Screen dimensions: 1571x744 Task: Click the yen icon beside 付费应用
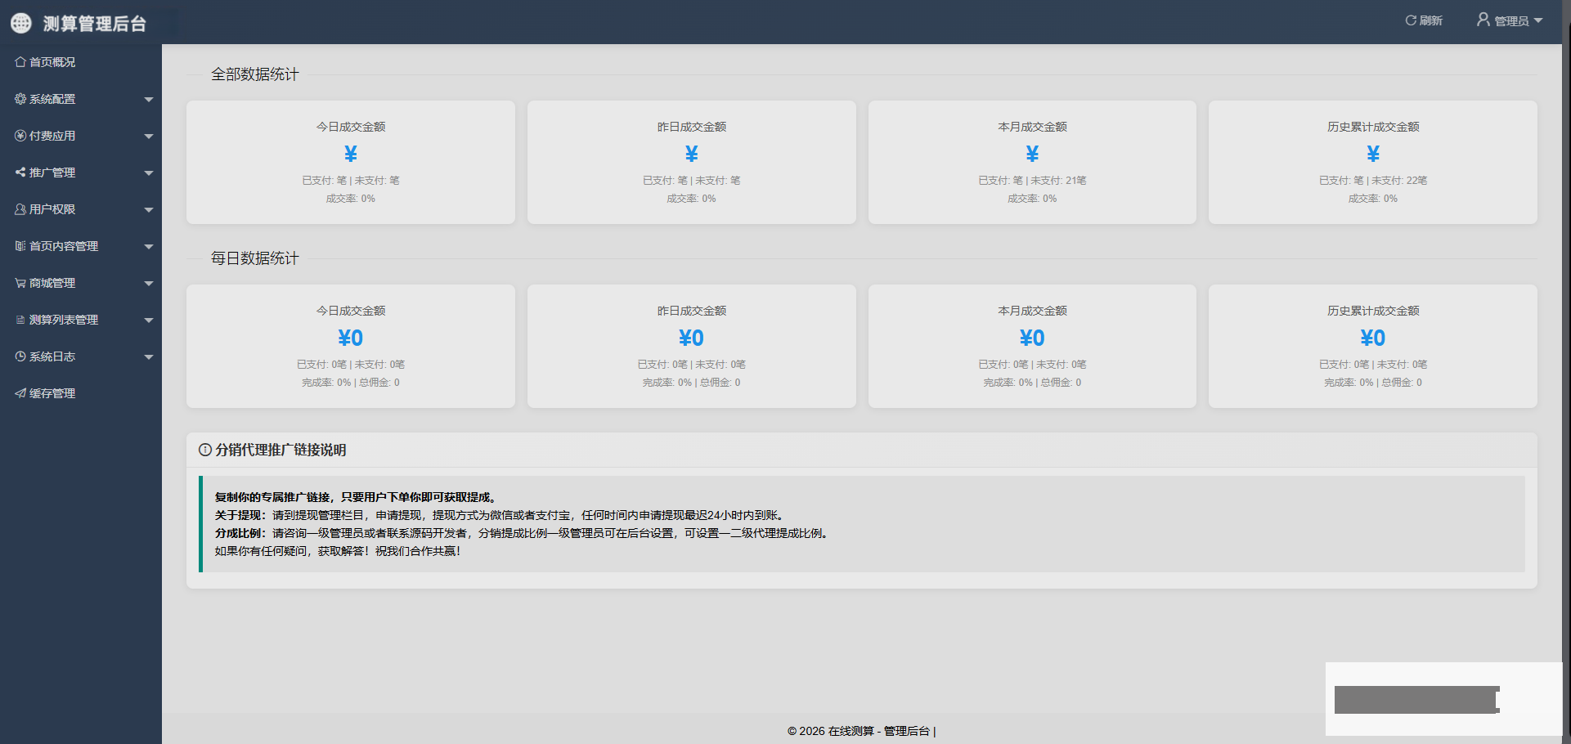(x=20, y=136)
